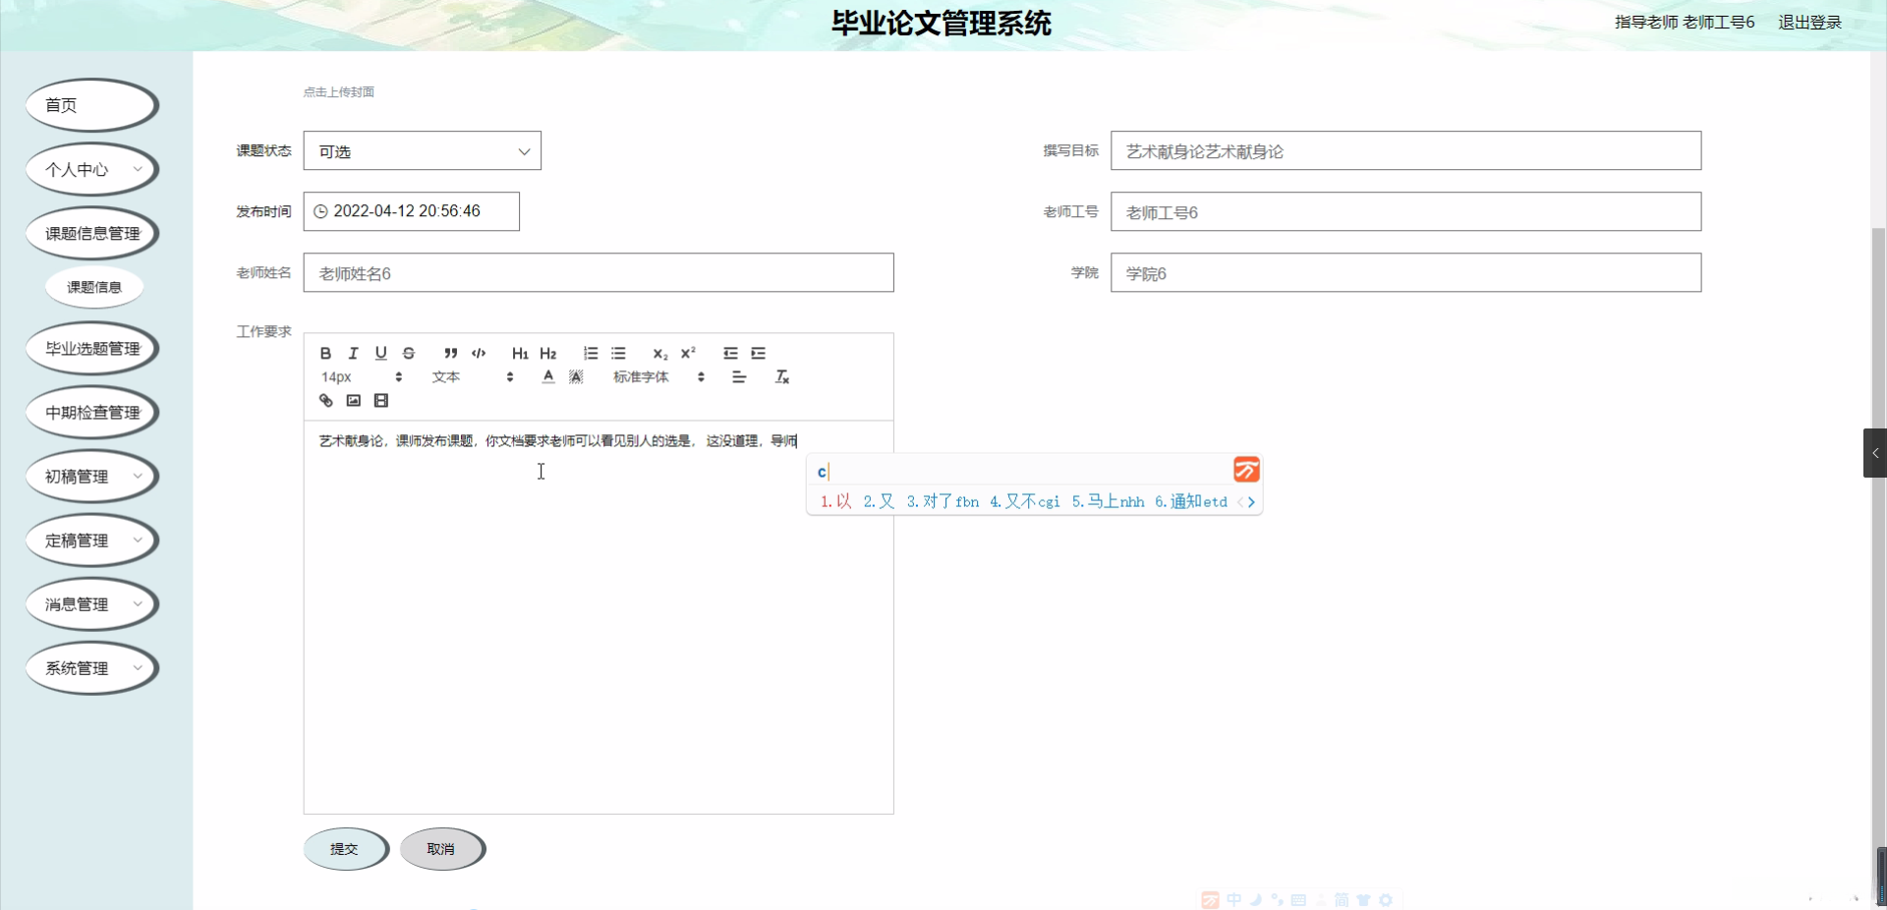The width and height of the screenshot is (1887, 910).
Task: Open the text background color picker
Action: (576, 377)
